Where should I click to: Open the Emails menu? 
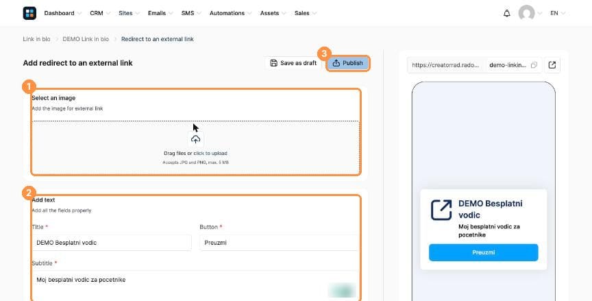160,13
